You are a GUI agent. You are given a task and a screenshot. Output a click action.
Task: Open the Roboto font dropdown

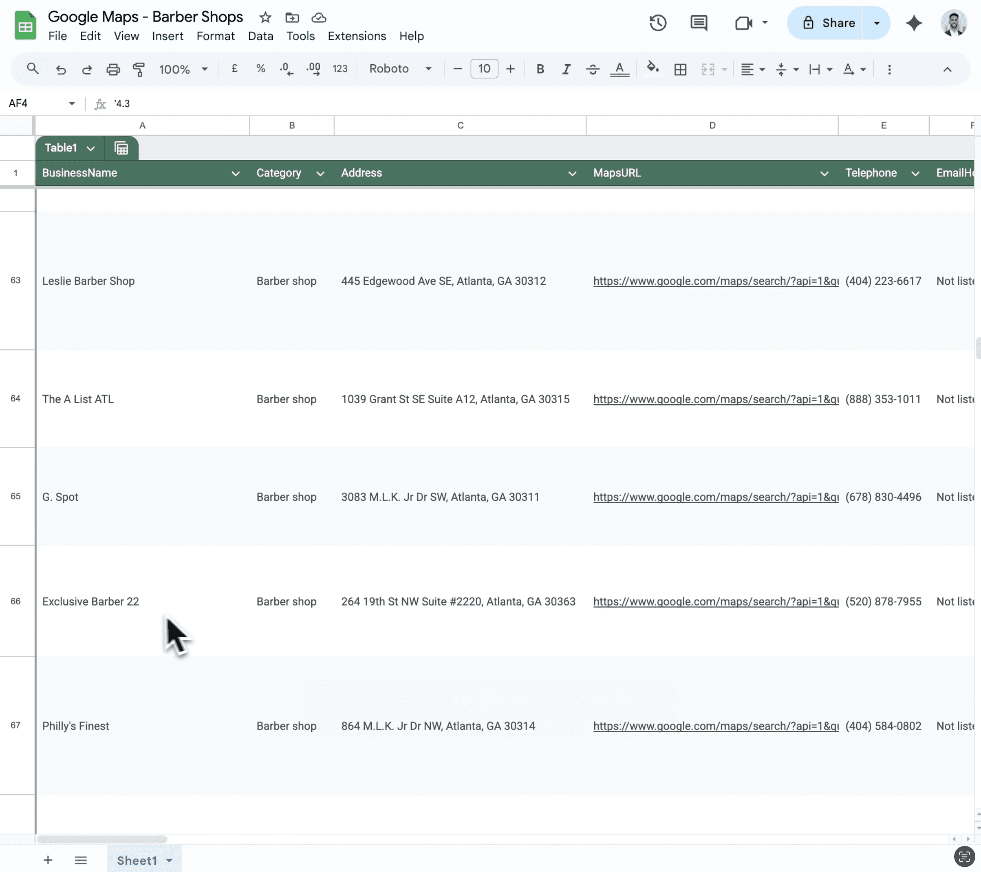tap(400, 69)
